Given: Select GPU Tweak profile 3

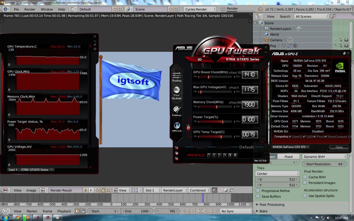Looking at the screenshot, I should [x=220, y=155].
